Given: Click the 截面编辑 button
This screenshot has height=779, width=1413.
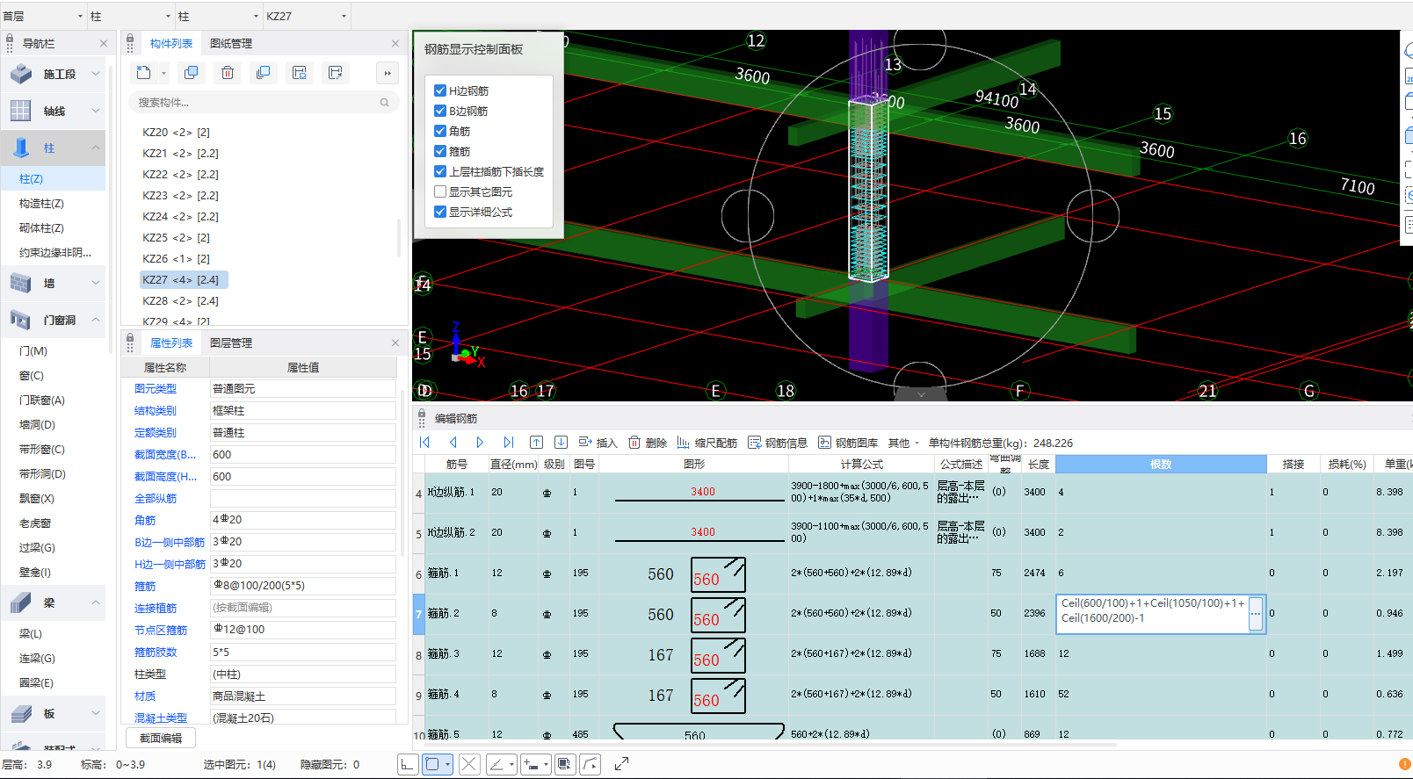Looking at the screenshot, I should [x=161, y=739].
